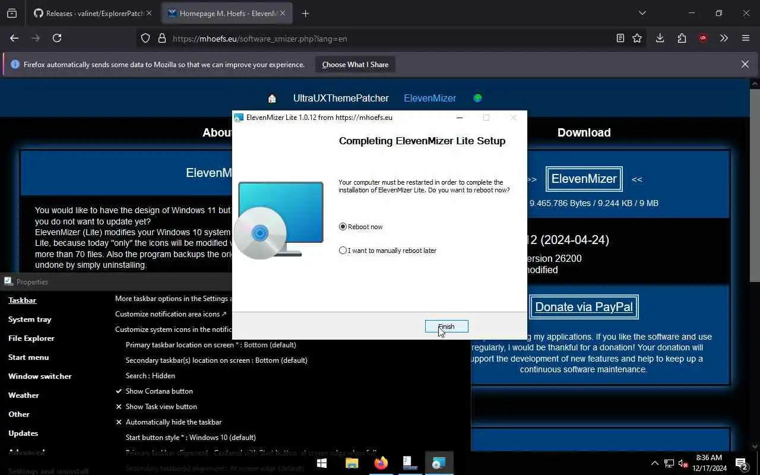Open Start menu section in Properties
Screen dimensions: 760x475
(x=28, y=357)
